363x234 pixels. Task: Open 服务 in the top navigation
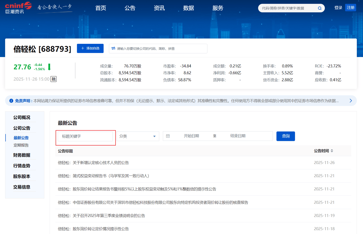click(x=218, y=8)
